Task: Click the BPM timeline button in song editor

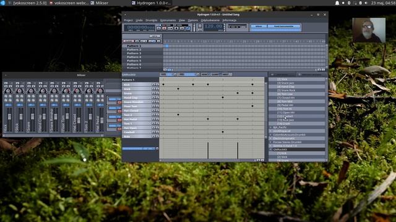Action: (155, 36)
